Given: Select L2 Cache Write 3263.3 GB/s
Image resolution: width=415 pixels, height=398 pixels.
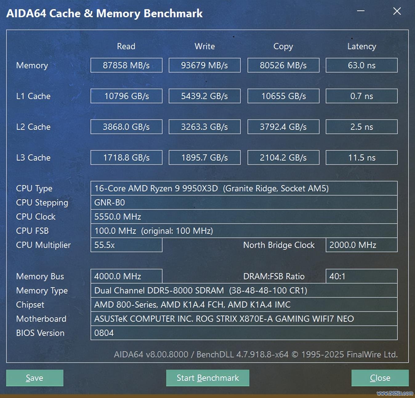Looking at the screenshot, I should coord(204,127).
